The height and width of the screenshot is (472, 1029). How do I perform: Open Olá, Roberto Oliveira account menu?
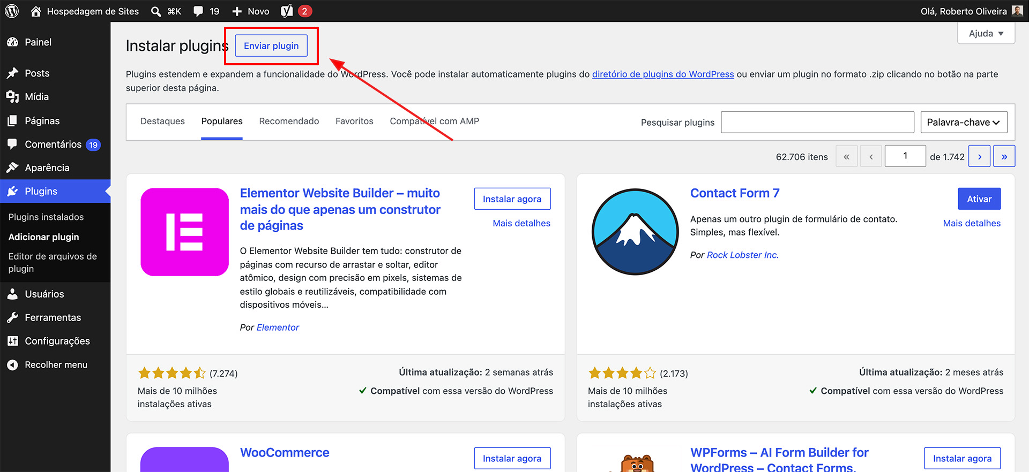pyautogui.click(x=972, y=11)
